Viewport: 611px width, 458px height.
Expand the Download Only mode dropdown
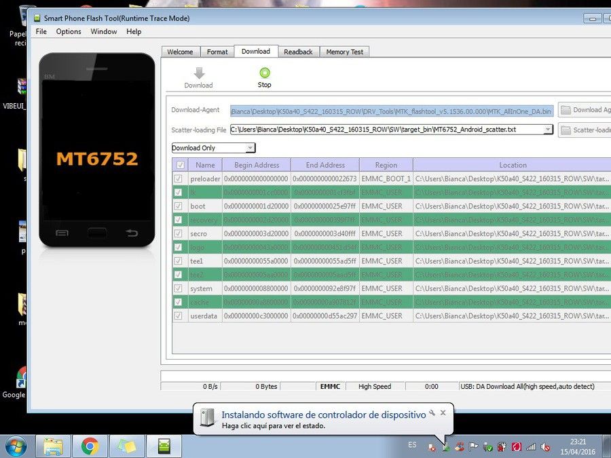pos(250,148)
